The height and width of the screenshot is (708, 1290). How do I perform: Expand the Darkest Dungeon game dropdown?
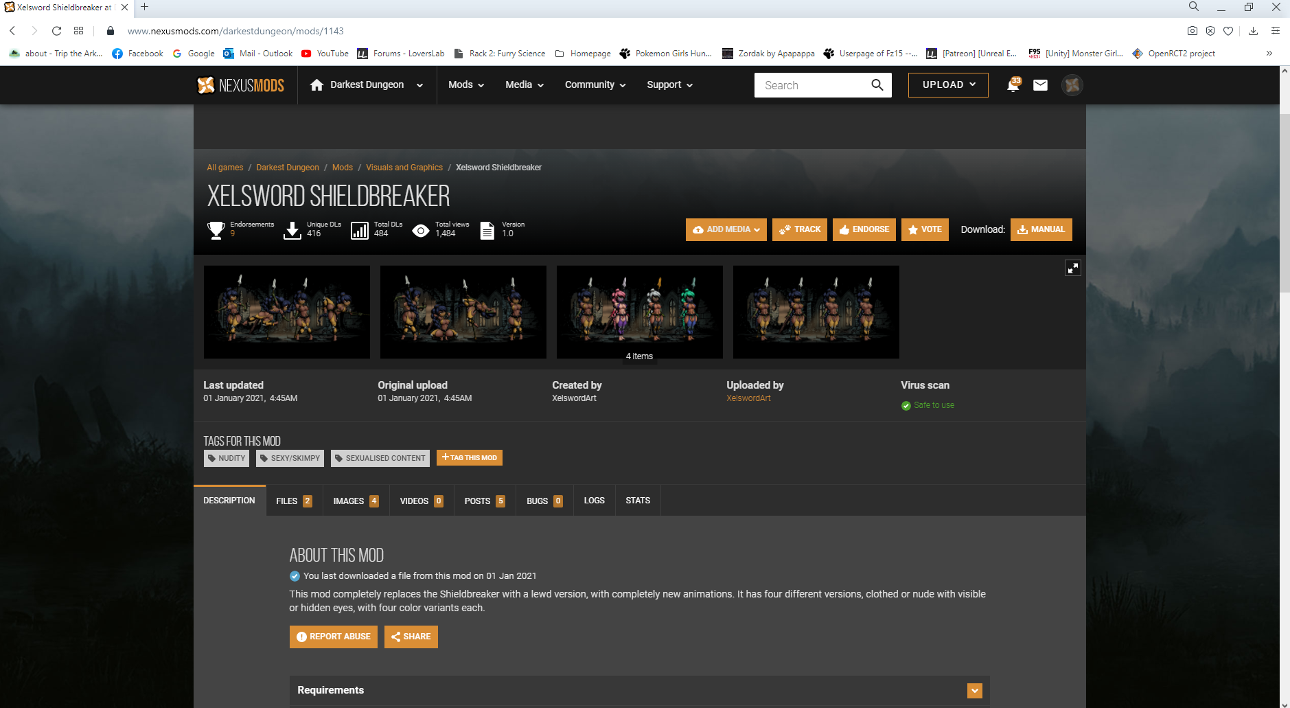(x=419, y=85)
